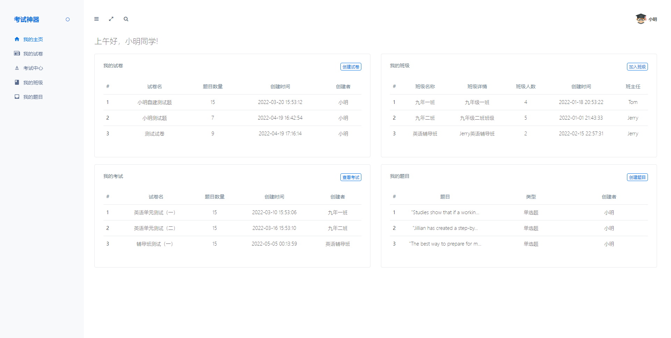Open 考试中心 menu item

(x=33, y=68)
